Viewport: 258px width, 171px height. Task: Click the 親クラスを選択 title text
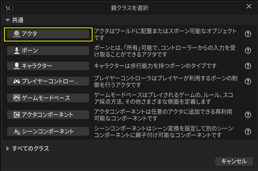pos(129,8)
